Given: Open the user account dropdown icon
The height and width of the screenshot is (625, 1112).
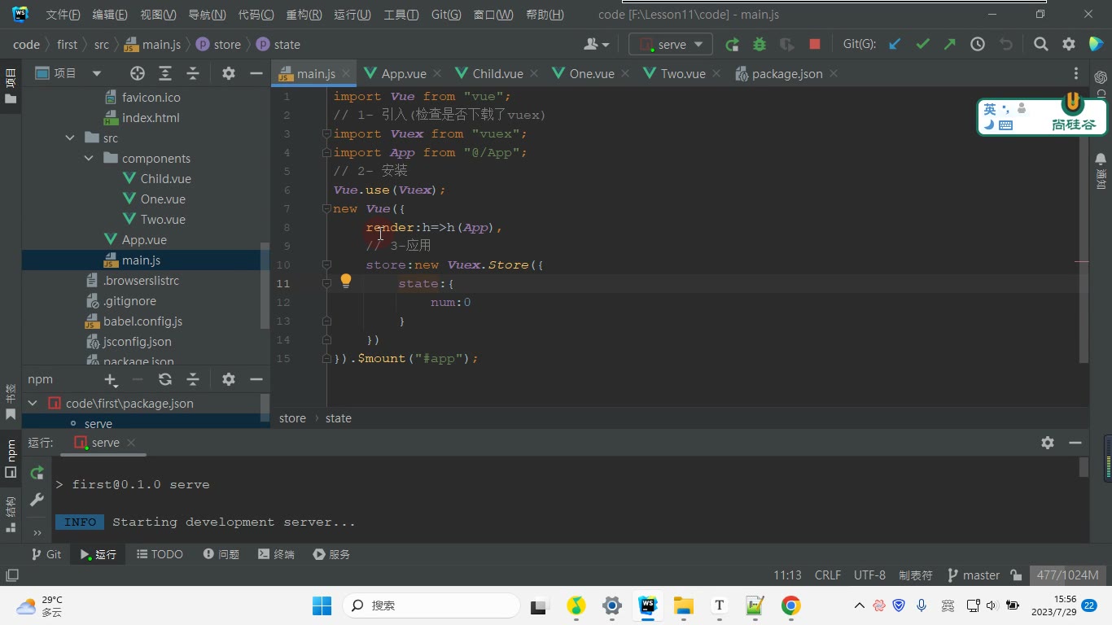Looking at the screenshot, I should tap(597, 45).
